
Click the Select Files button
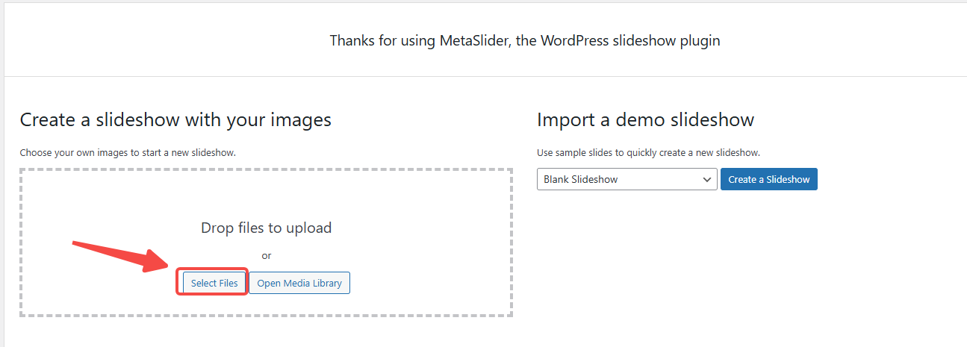click(214, 283)
